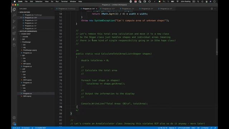Change the CRLF line ending setting
Screen dimensions: 229x129
[x=193, y=128]
